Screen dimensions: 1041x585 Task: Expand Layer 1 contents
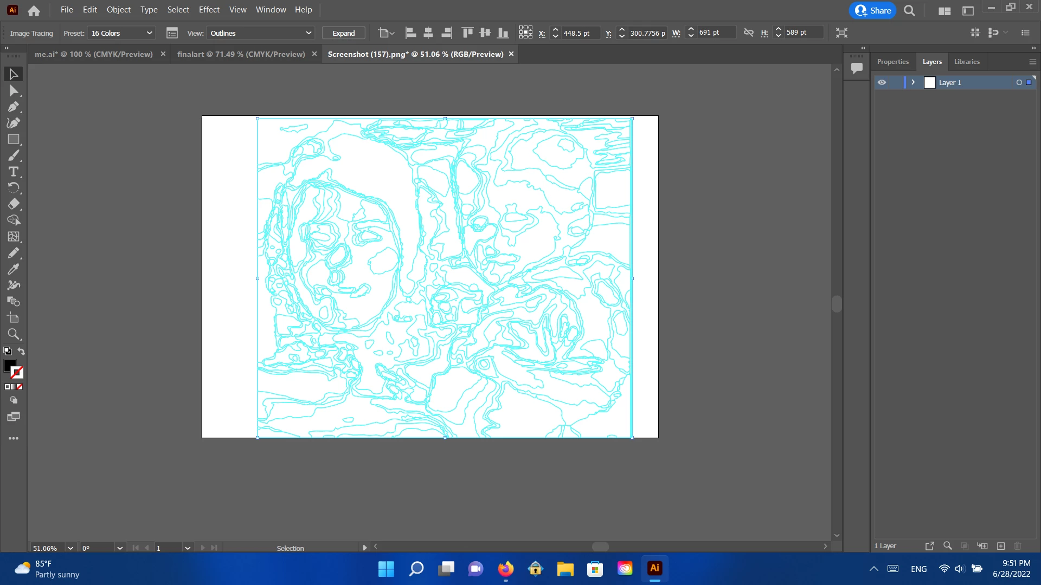point(913,82)
